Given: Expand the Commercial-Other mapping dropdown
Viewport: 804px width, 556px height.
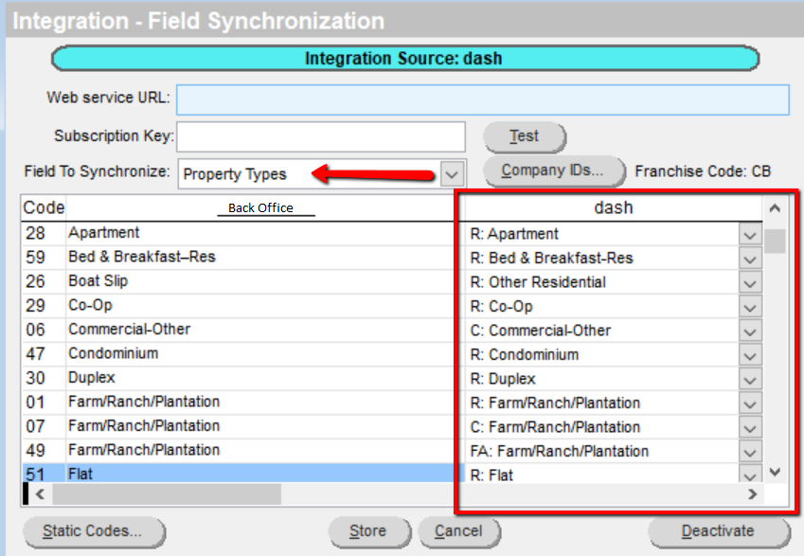Looking at the screenshot, I should point(749,331).
